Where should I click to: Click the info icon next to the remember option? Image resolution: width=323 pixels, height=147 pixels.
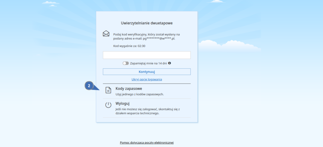[169, 63]
